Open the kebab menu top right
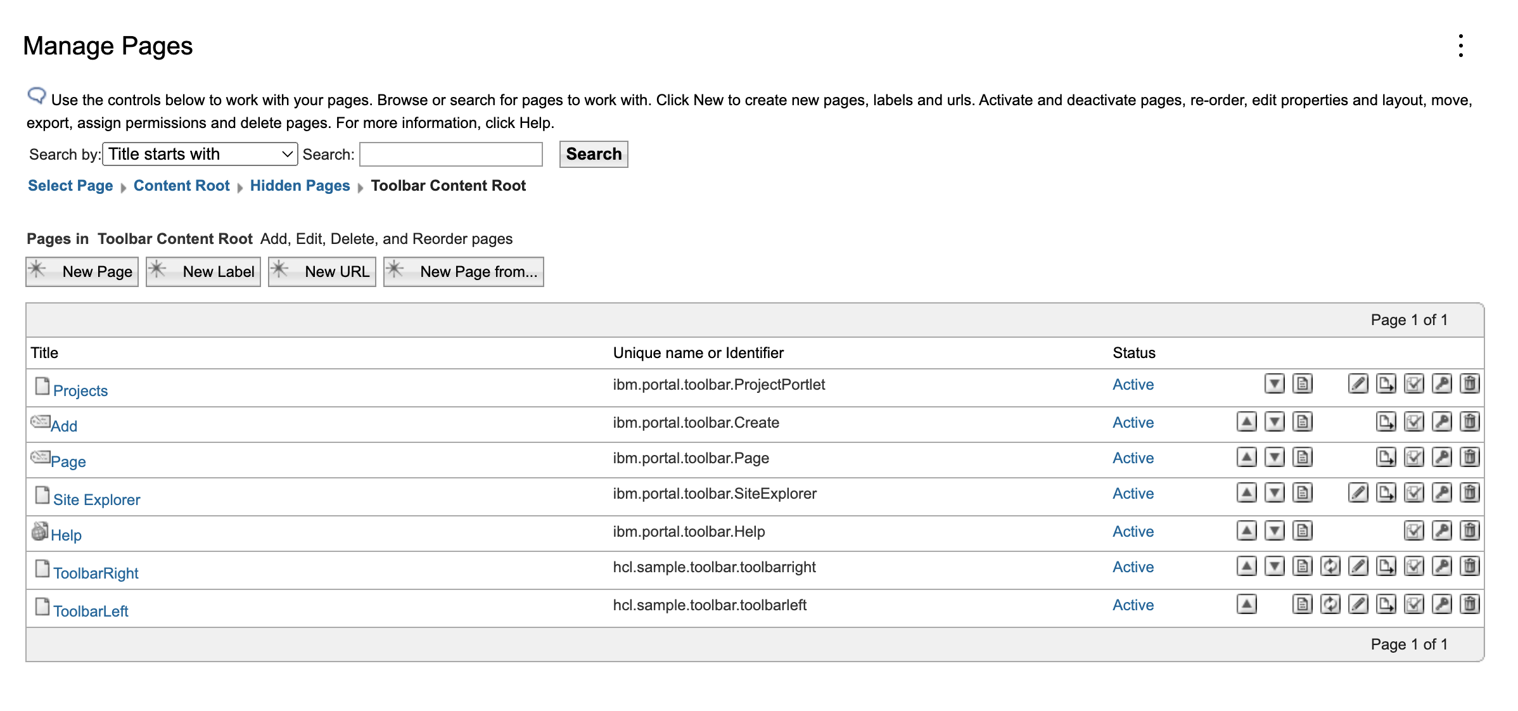 pyautogui.click(x=1460, y=46)
